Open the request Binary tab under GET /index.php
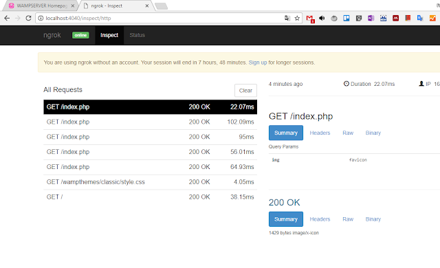This screenshot has width=440, height=268. (373, 133)
